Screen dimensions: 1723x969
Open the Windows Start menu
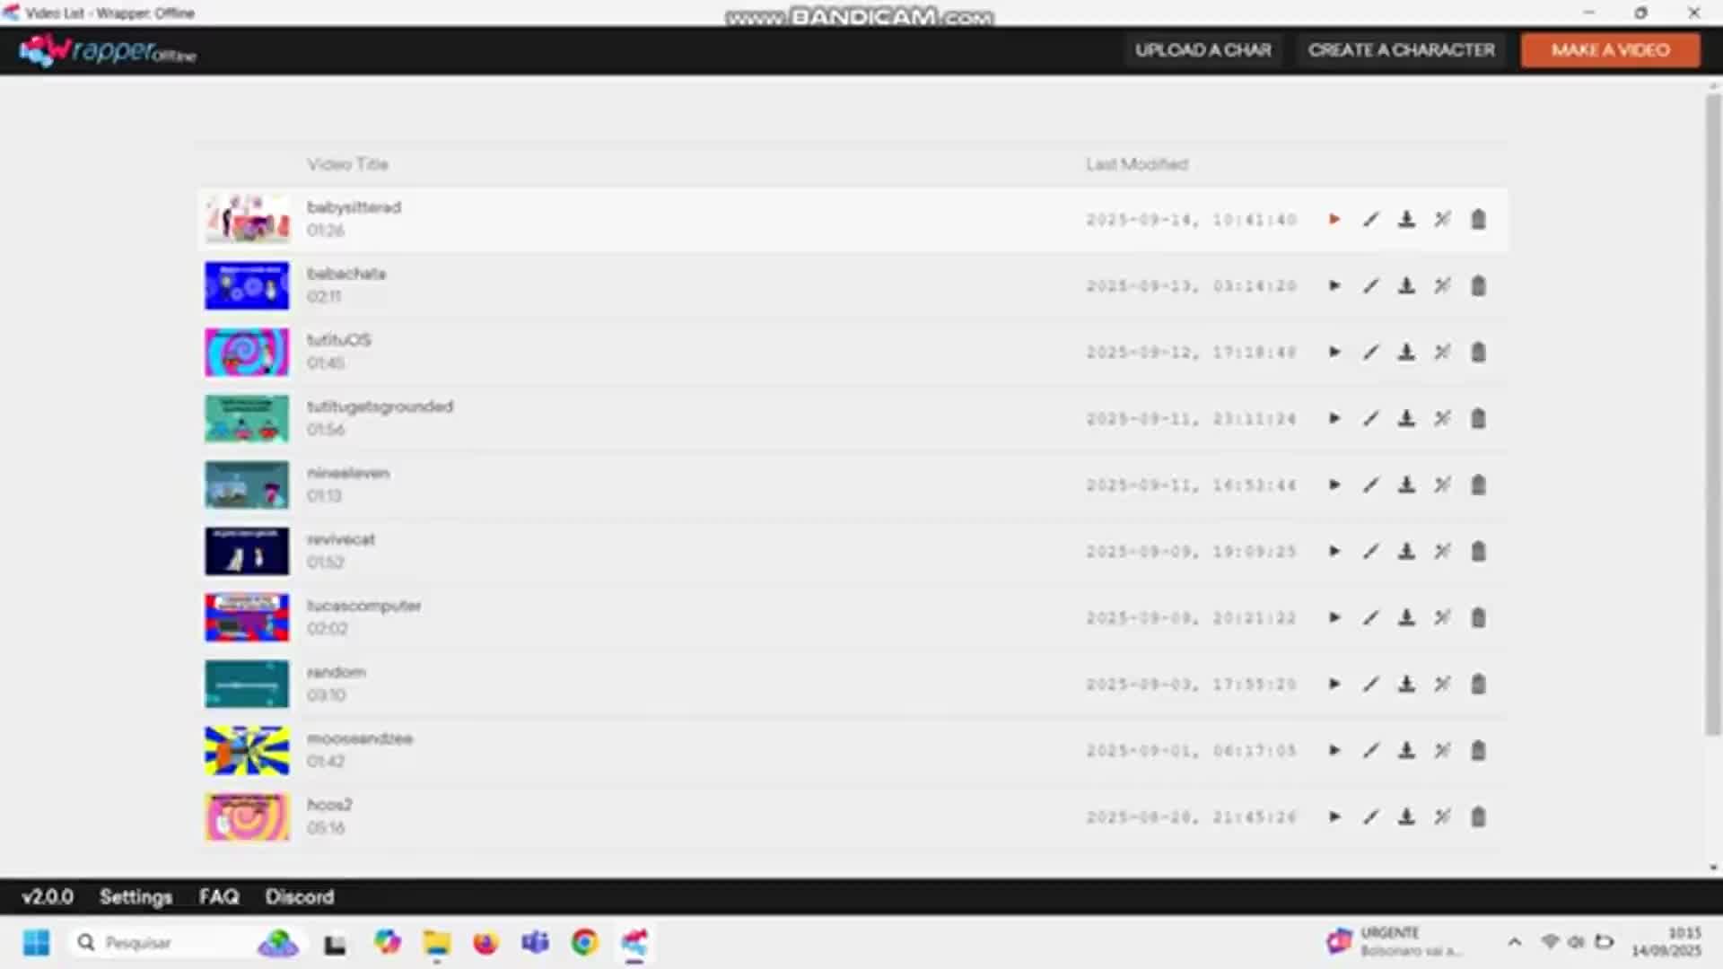pos(37,942)
